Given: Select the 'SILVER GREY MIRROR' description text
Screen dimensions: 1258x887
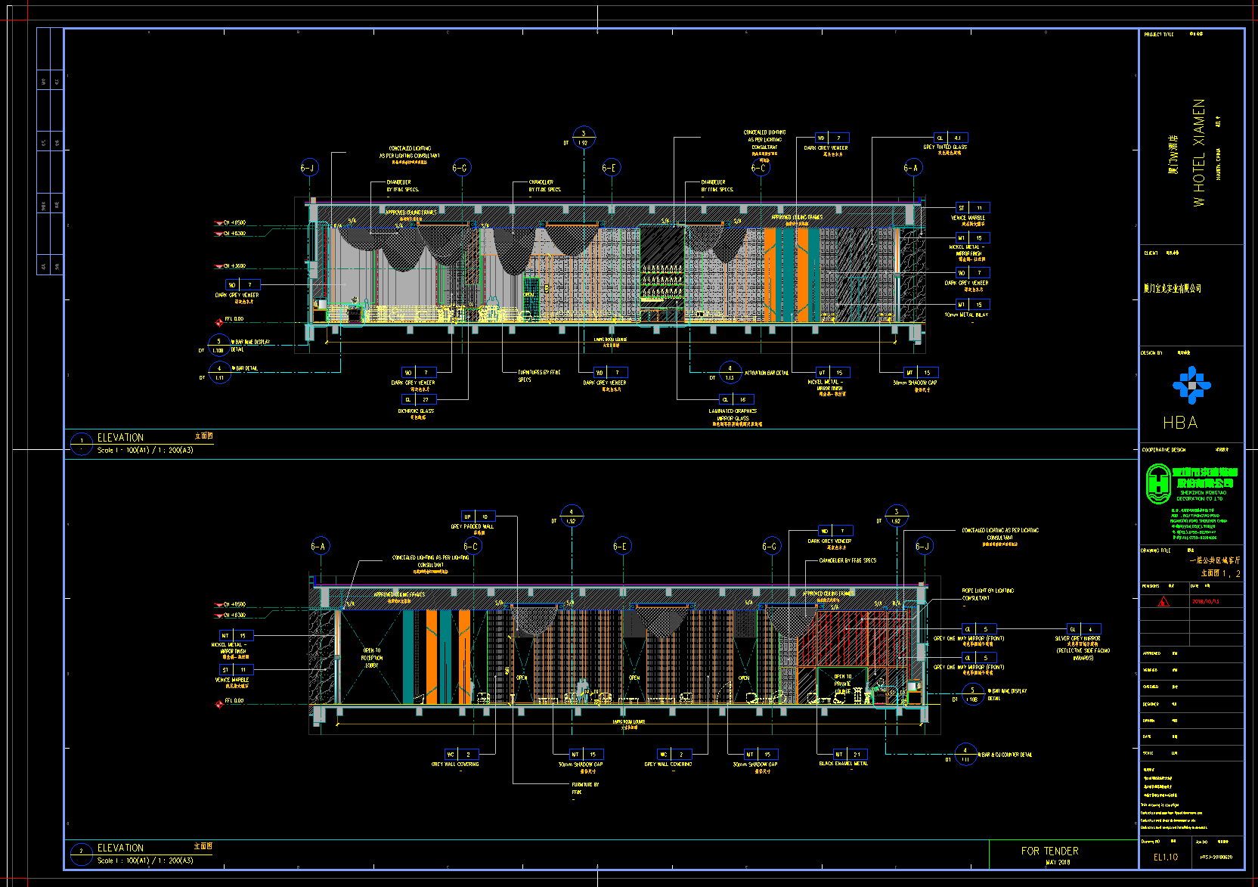Looking at the screenshot, I should click(x=1078, y=638).
